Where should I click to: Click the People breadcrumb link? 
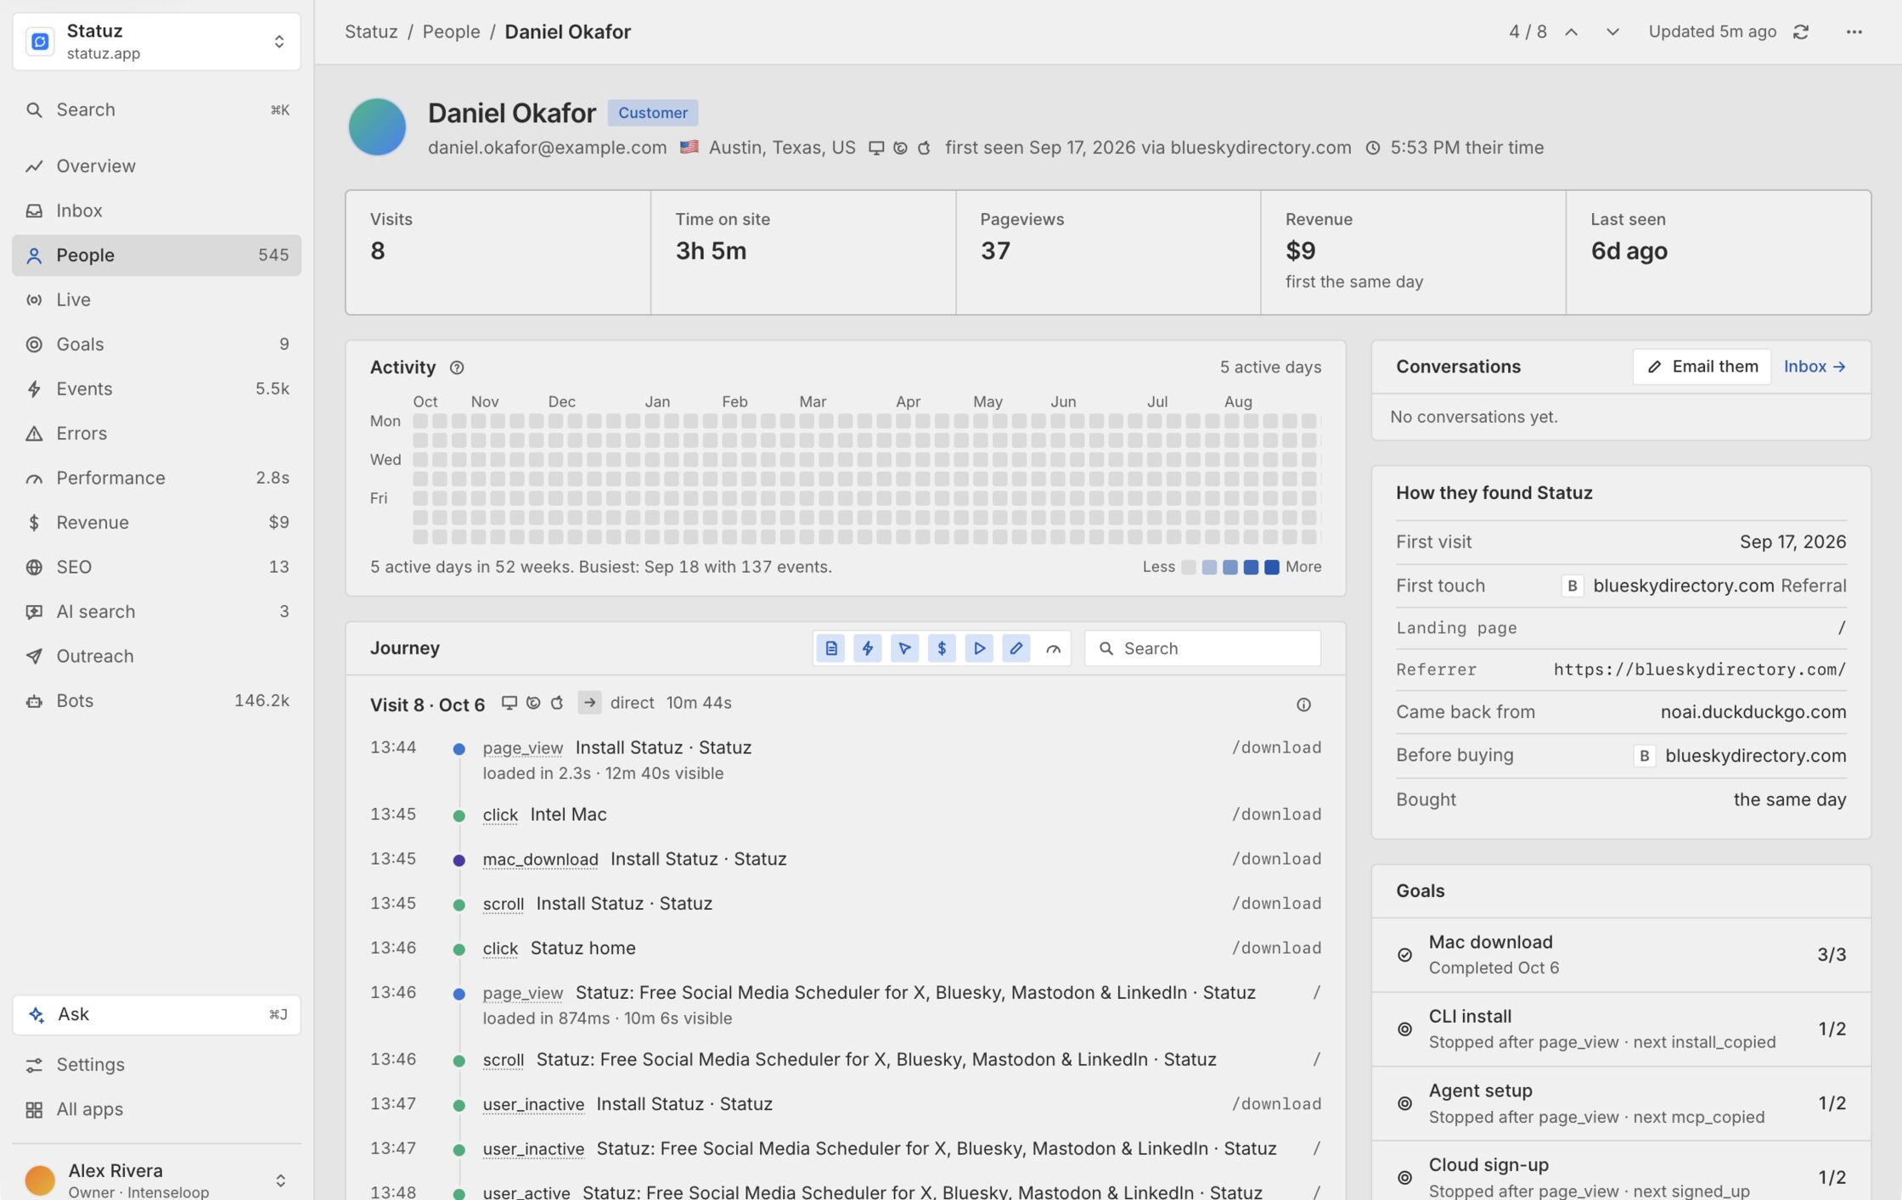coord(451,32)
